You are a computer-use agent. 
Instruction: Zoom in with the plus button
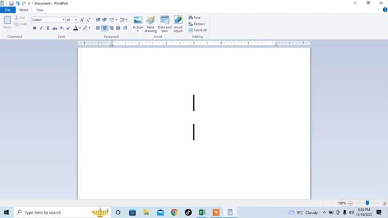pos(384,203)
